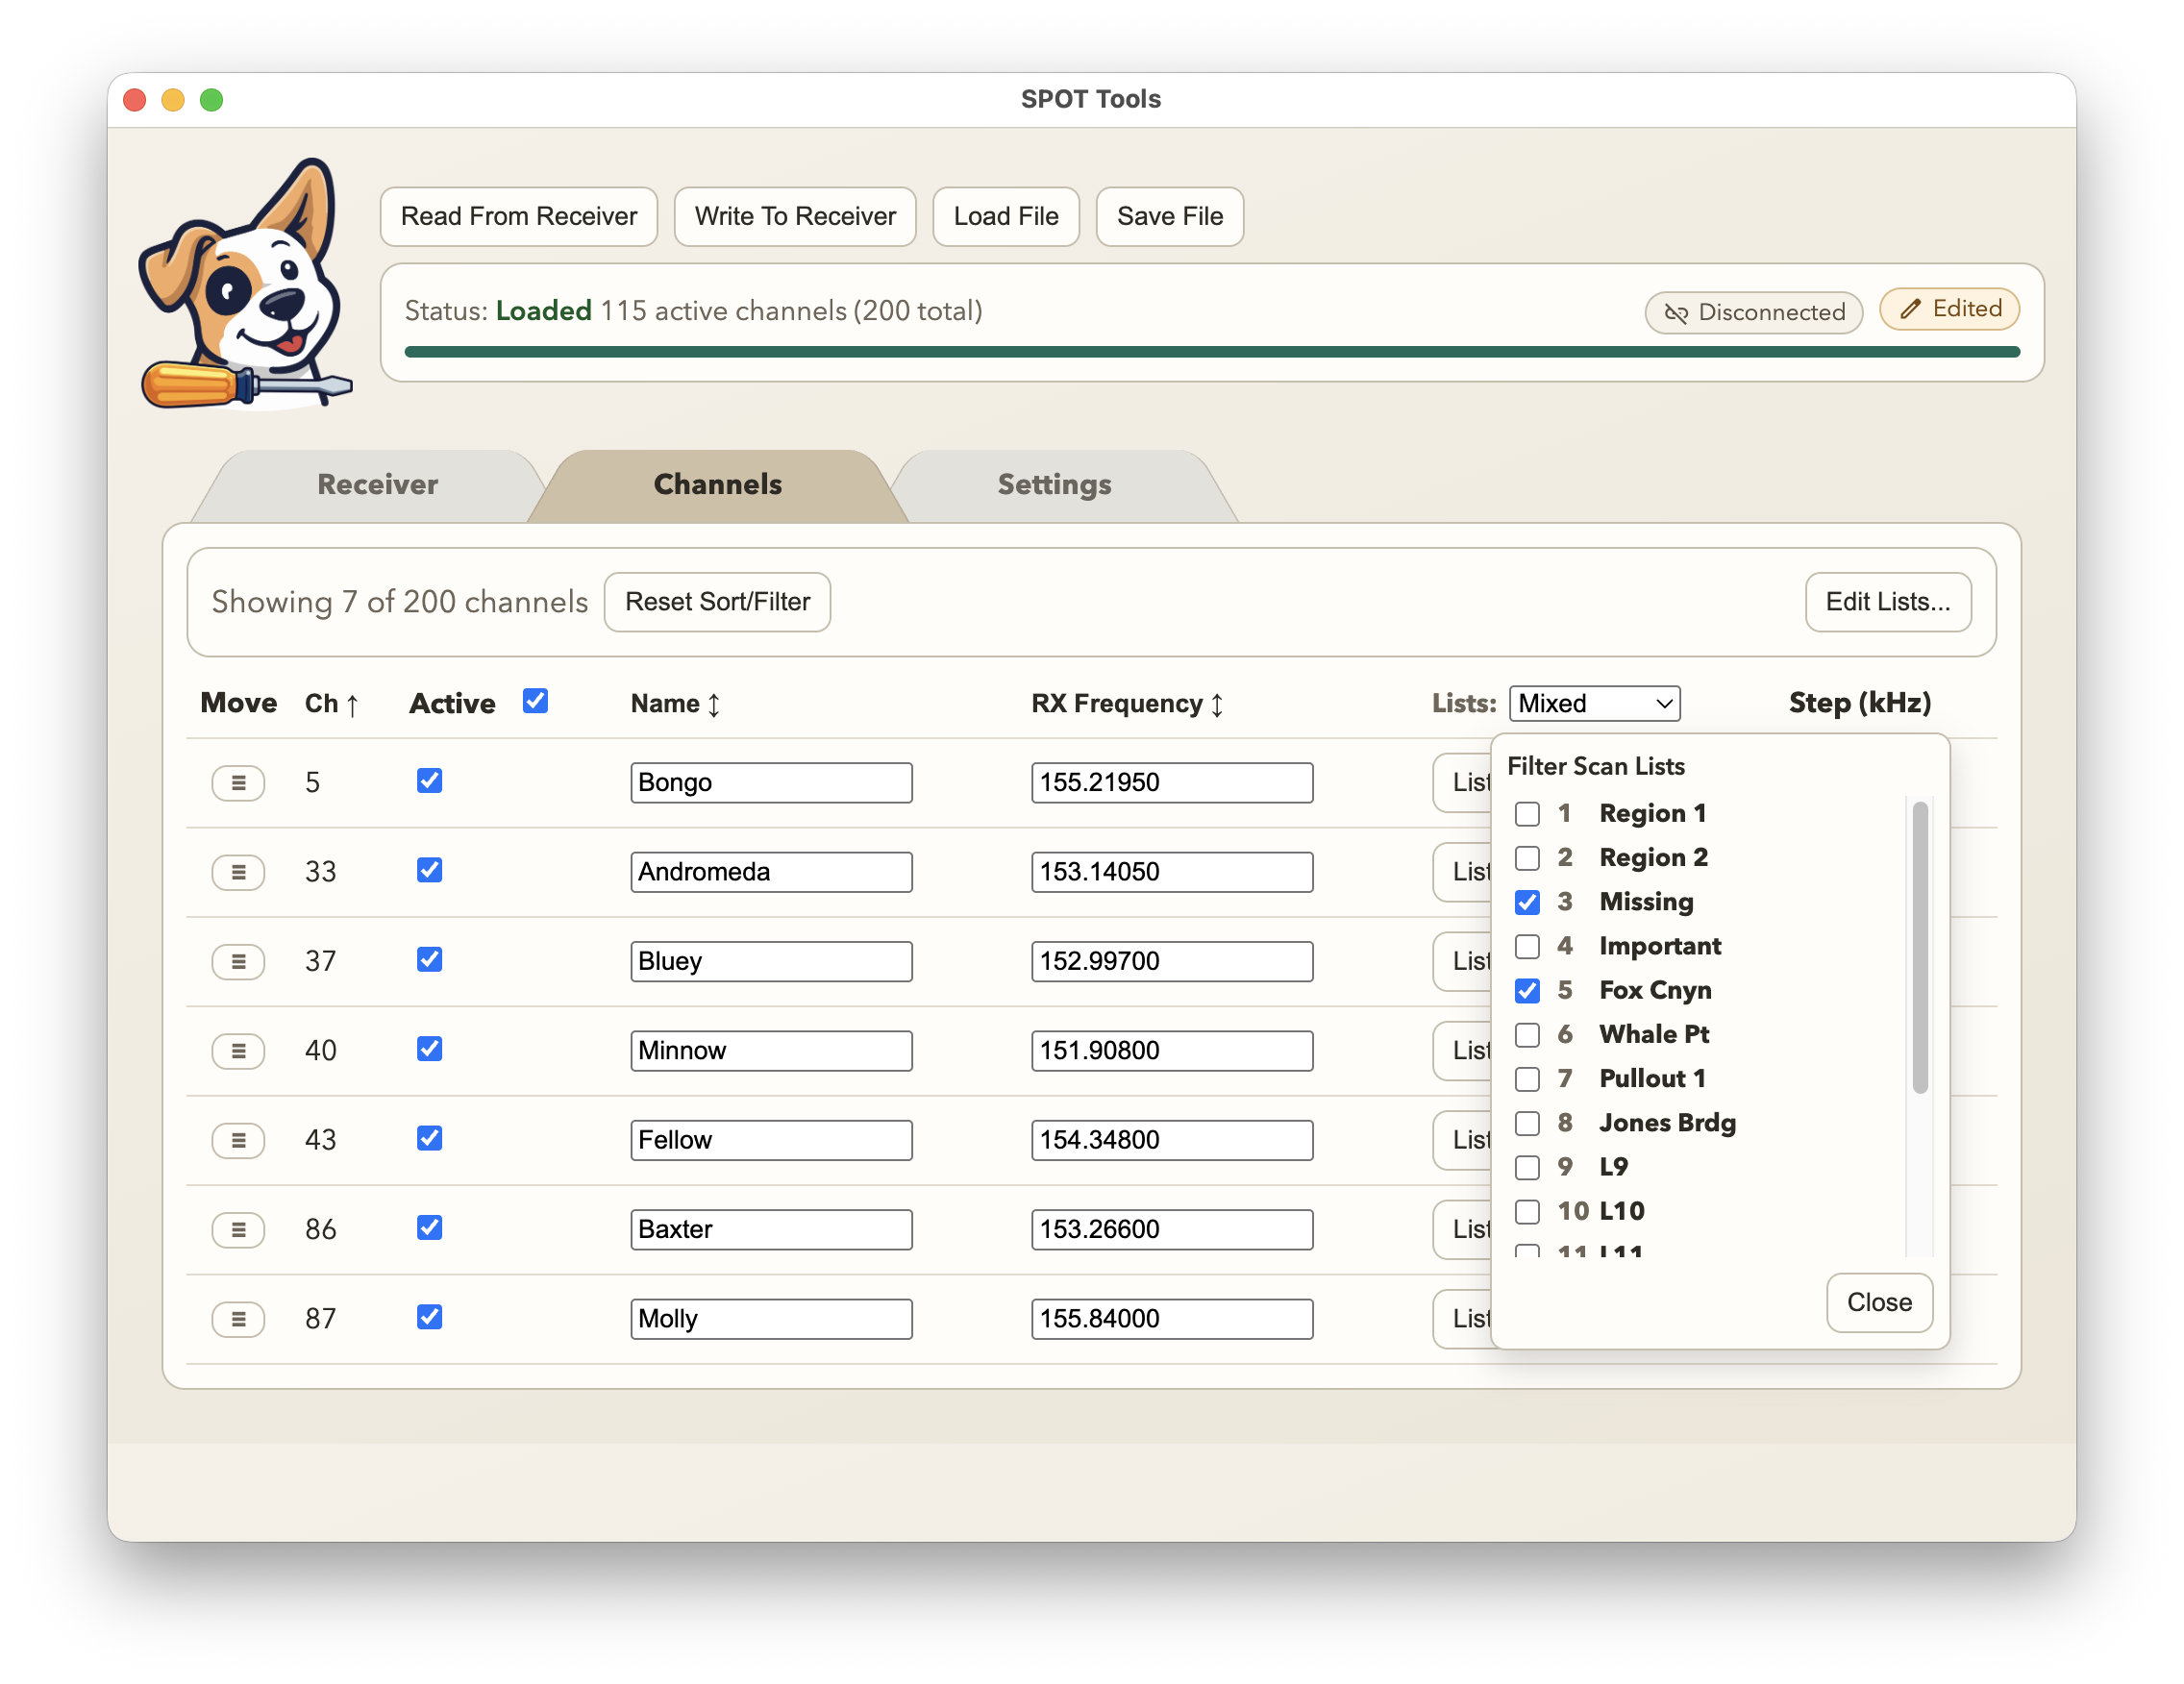Viewport: 2184px width, 1684px height.
Task: Click the move handle for channel 40 Minnow
Action: pos(238,1051)
